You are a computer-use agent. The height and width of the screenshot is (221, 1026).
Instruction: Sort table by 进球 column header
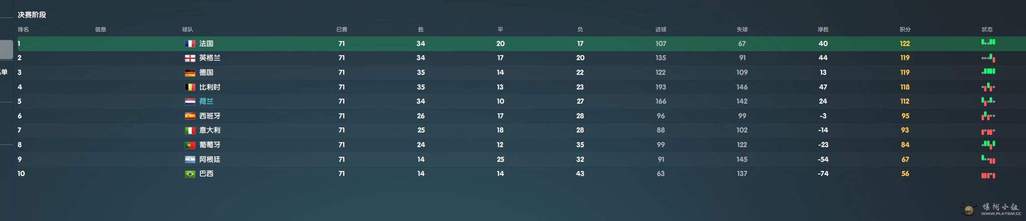(x=661, y=29)
